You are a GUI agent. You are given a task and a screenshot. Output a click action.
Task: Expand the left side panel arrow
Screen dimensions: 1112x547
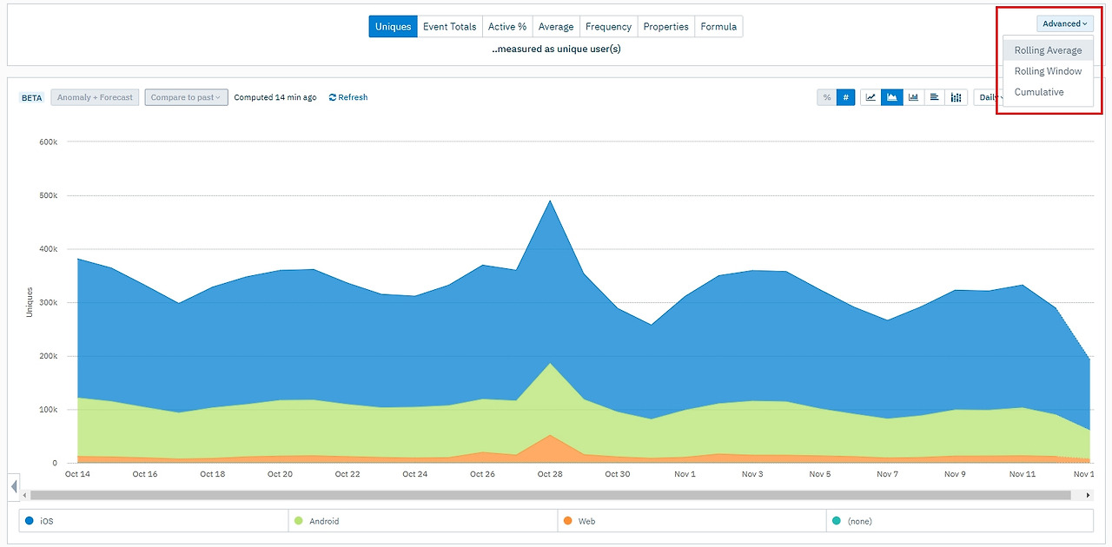pyautogui.click(x=14, y=487)
